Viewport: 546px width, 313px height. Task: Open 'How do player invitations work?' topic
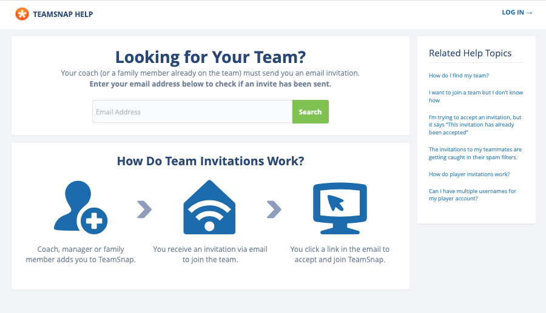[x=469, y=174]
